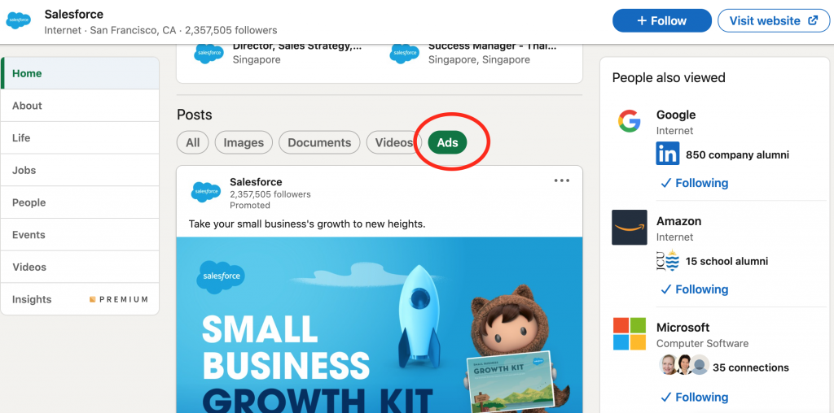Open Insights premium section
834x413 pixels.
point(80,299)
